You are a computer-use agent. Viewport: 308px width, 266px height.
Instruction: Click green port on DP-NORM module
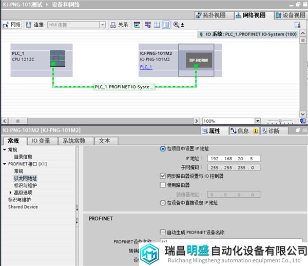(x=196, y=66)
